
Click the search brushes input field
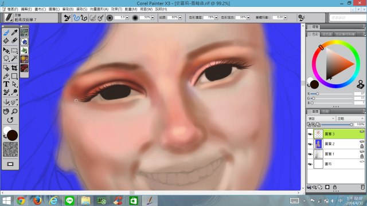[348, 18]
